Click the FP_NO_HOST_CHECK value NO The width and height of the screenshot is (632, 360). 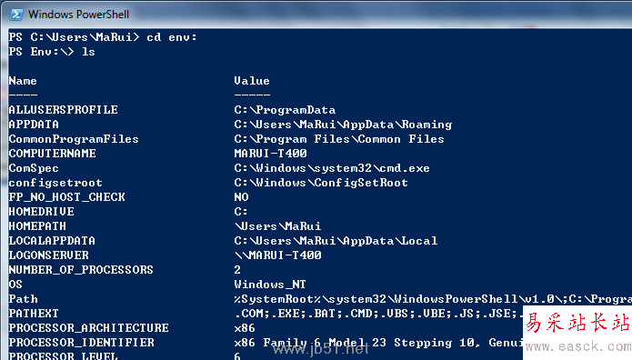coord(242,196)
